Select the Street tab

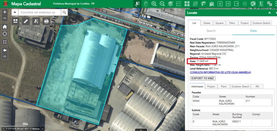207,23
